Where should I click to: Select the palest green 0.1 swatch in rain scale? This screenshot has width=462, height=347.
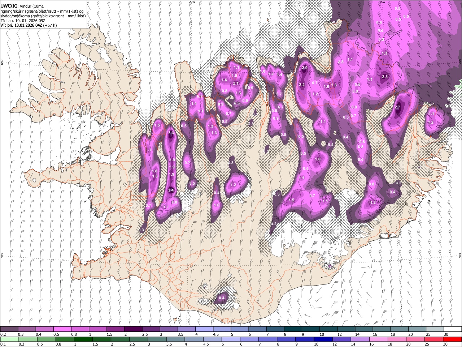(x=9, y=339)
